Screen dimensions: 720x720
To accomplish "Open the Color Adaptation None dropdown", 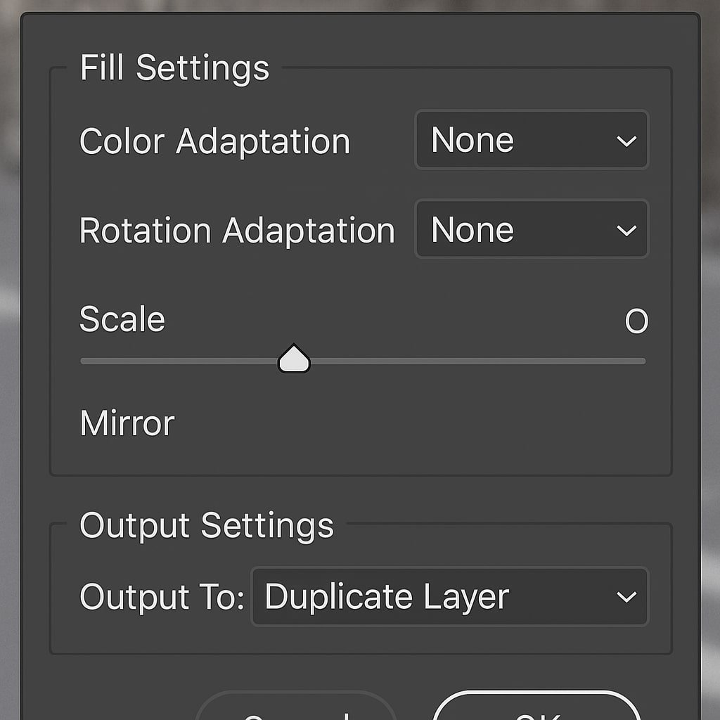I will tap(532, 140).
